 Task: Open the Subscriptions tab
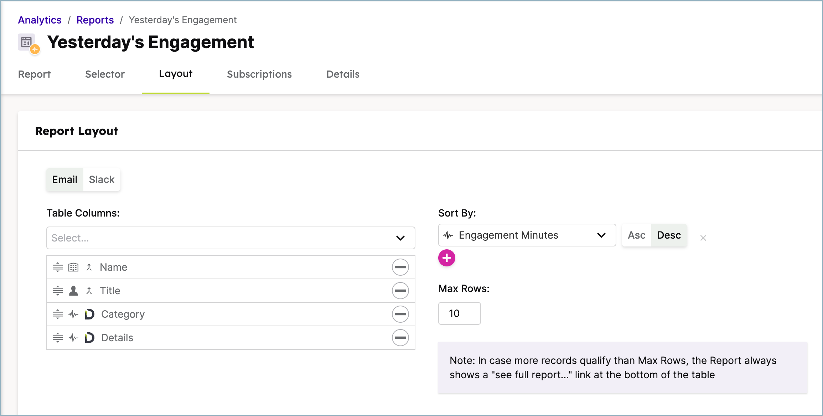click(259, 74)
